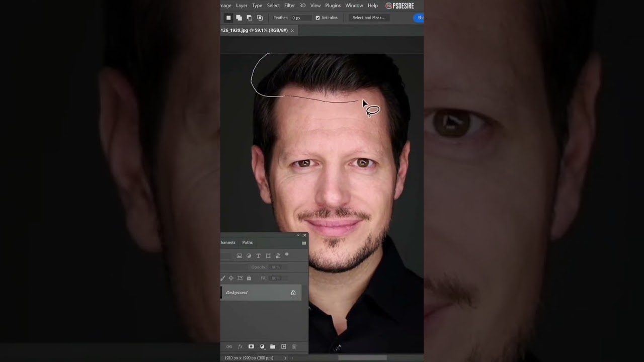Collapse panel with double-arrow icon
The image size is (644, 362).
298,235
